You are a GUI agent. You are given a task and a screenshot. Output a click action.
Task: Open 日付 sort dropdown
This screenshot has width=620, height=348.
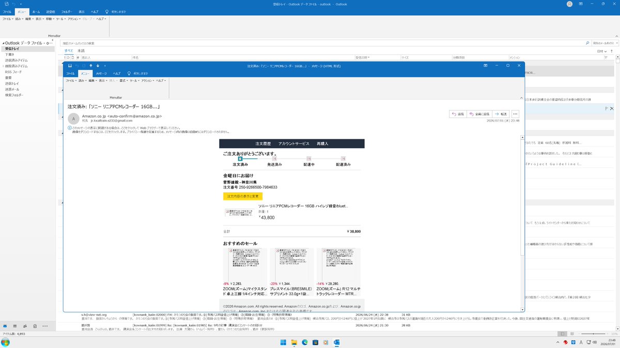point(602,51)
